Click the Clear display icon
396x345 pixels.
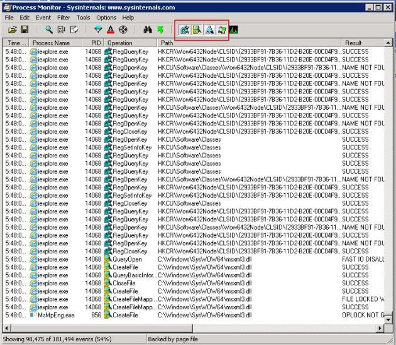[x=74, y=29]
